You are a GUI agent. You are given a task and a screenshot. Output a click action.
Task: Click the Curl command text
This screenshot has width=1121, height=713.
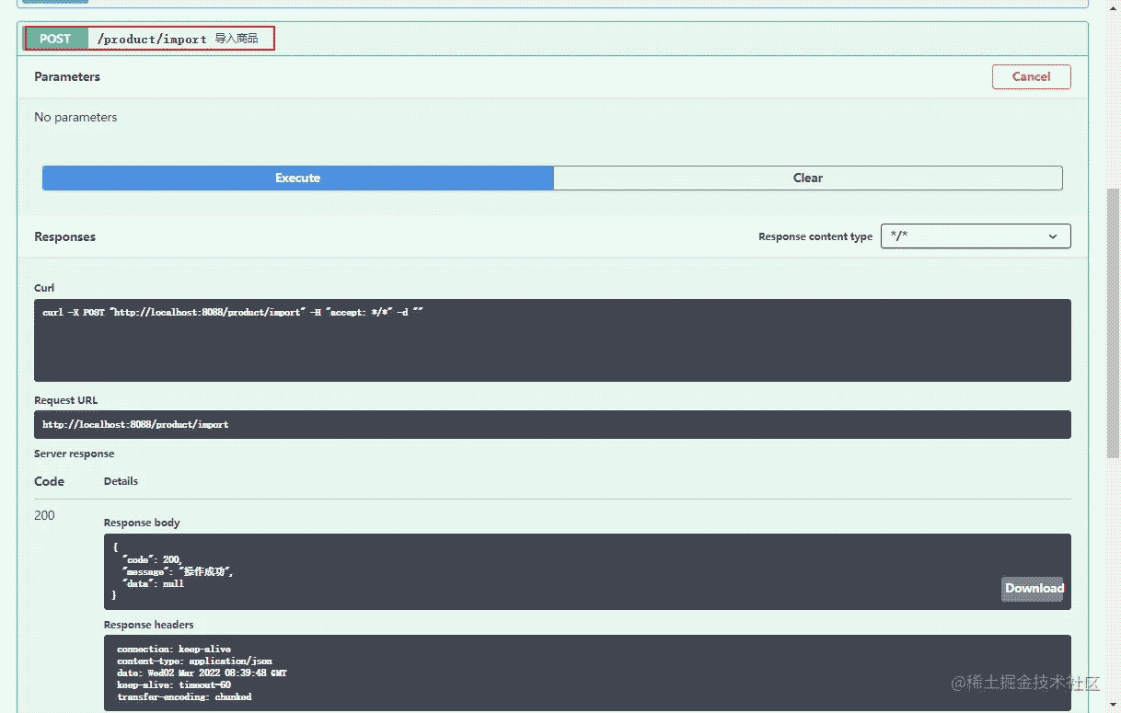click(233, 313)
